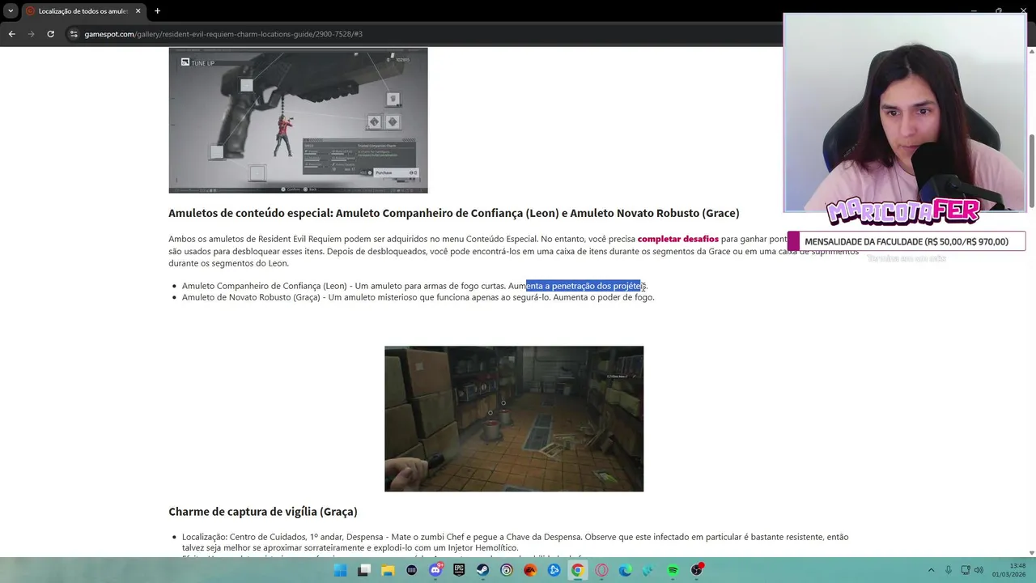Open Spotify from the taskbar
Screen dimensions: 1036x583
click(673, 570)
